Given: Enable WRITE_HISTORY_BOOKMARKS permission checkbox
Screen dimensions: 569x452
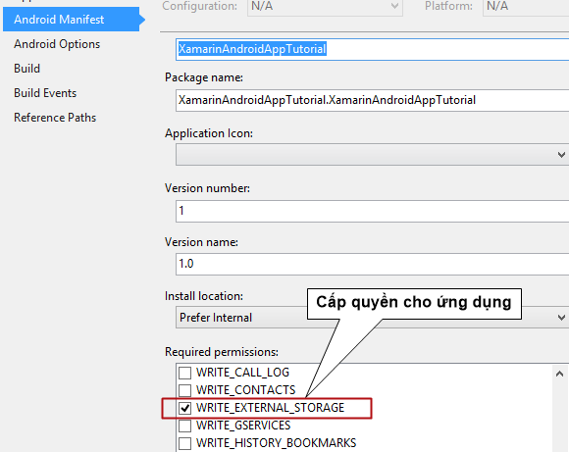Looking at the screenshot, I should pyautogui.click(x=184, y=443).
